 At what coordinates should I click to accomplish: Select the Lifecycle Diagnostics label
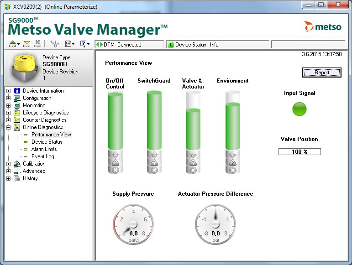coord(46,113)
